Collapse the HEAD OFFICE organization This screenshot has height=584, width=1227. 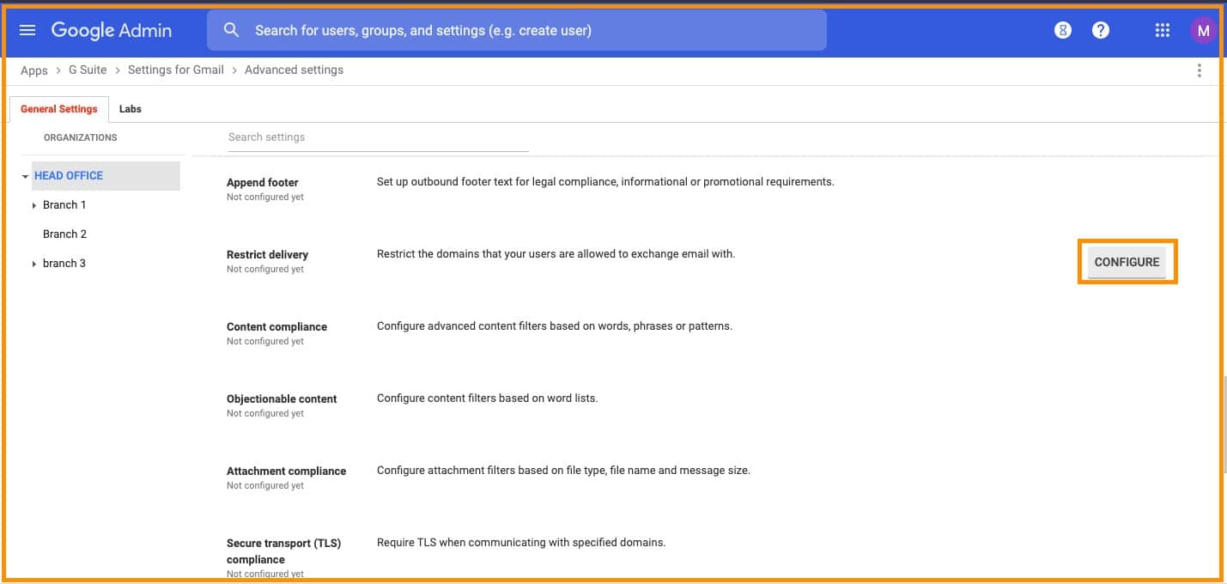25,177
